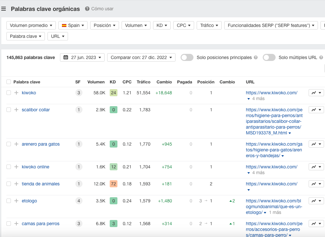Viewport: 325px width, 237px height.
Task: Click the chart icon on the etologo row
Action: [x=314, y=200]
